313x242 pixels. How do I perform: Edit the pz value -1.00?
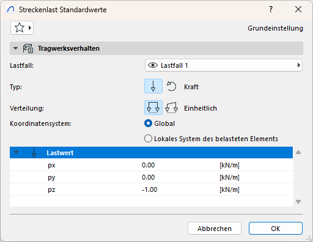150,189
